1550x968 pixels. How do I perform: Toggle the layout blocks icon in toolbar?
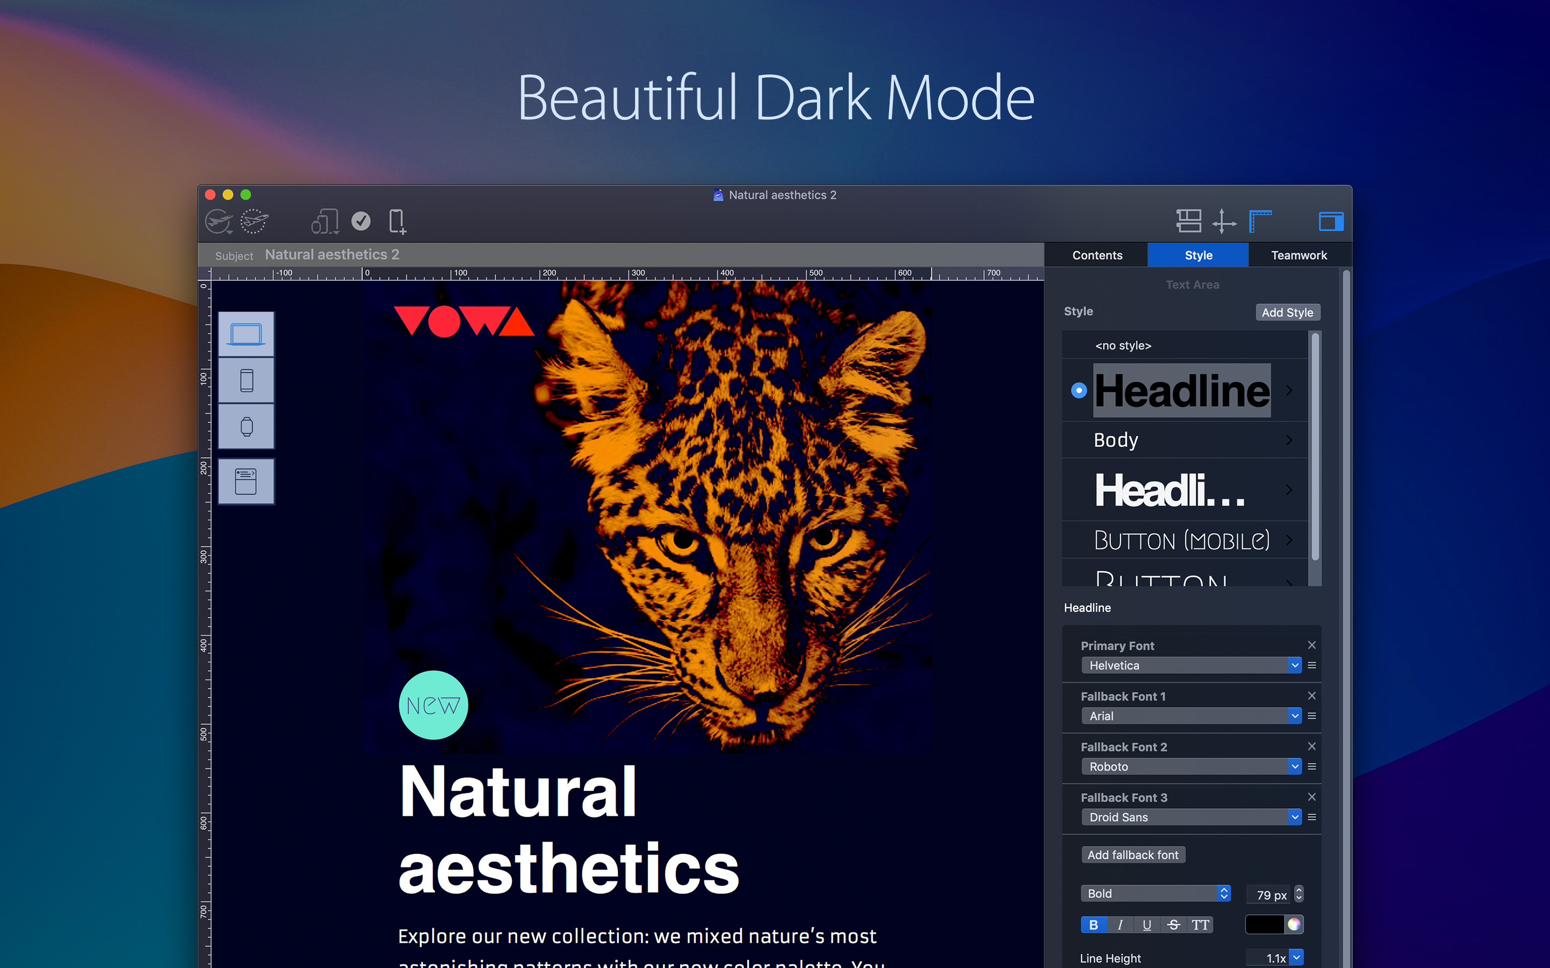(x=1189, y=222)
